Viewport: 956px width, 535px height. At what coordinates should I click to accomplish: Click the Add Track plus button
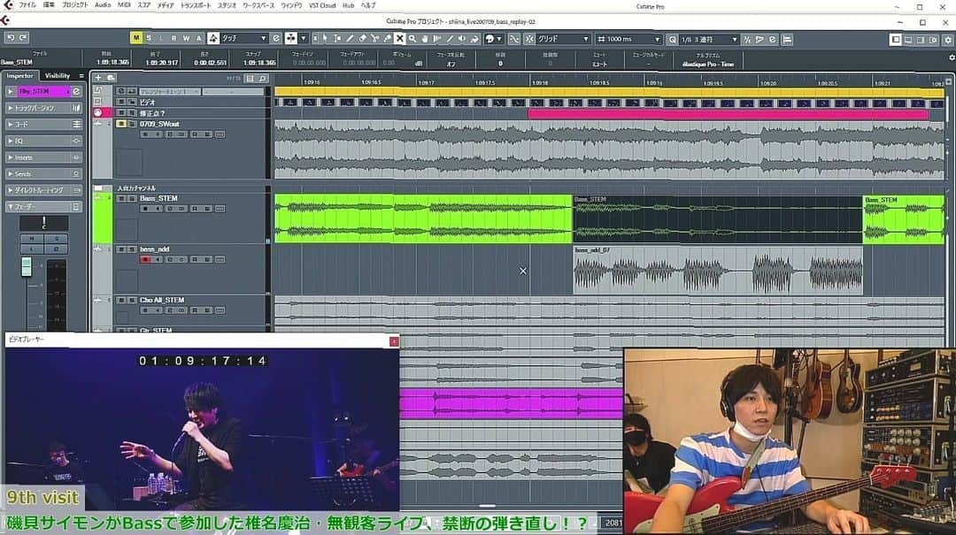click(98, 78)
